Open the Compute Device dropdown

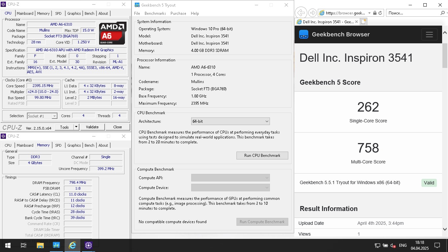pos(230,188)
